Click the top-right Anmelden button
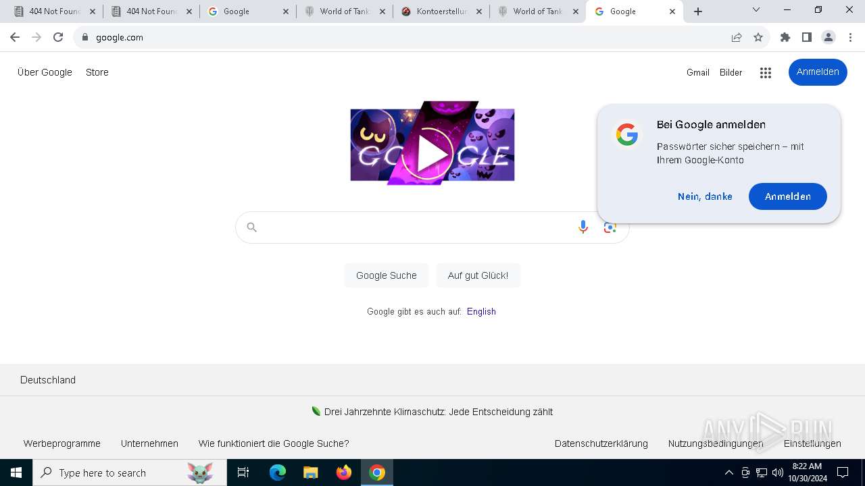 click(818, 72)
